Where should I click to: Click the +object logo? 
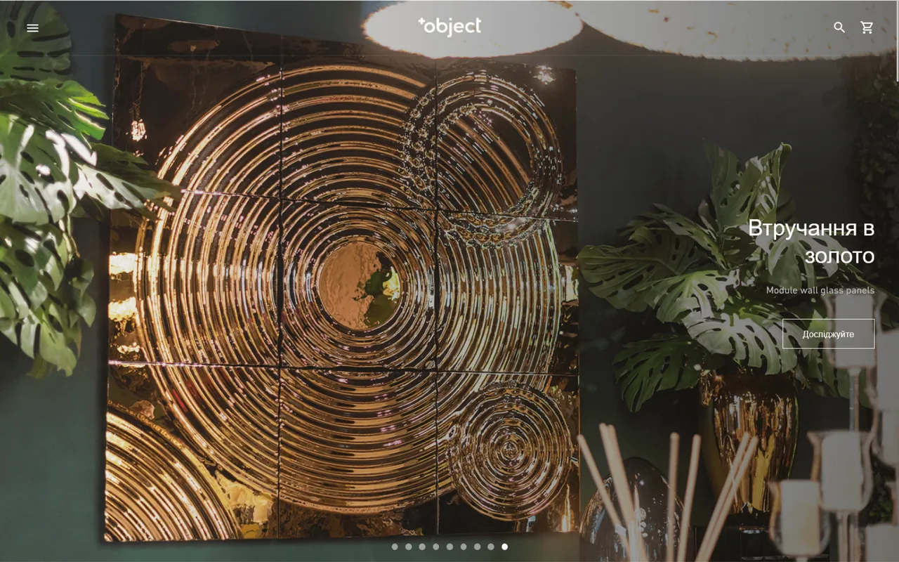(449, 27)
